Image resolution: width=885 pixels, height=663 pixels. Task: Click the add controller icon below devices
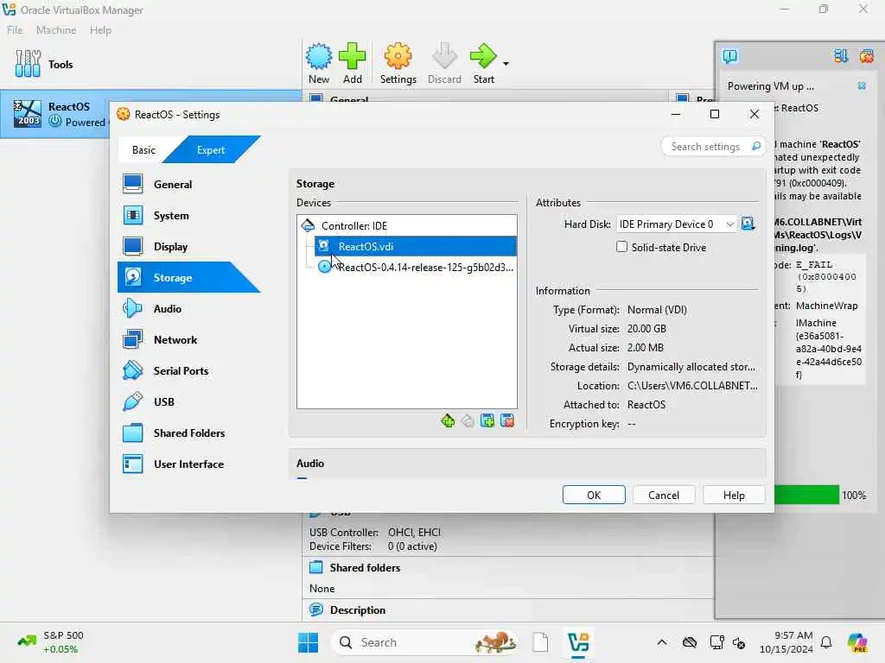coord(449,420)
